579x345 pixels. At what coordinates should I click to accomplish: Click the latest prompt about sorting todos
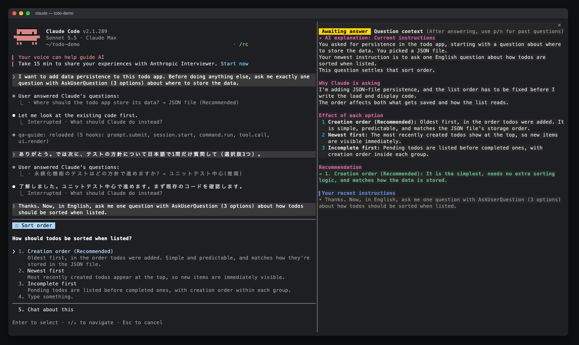pos(164,209)
